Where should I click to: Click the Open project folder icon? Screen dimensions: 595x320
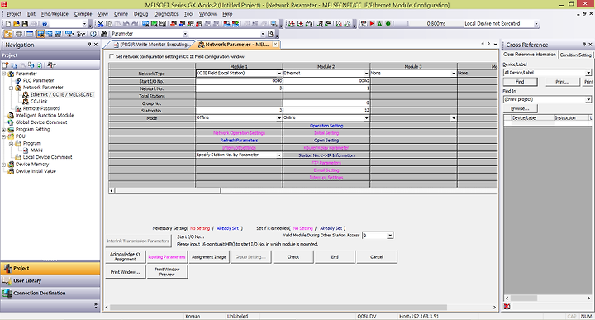[17, 24]
